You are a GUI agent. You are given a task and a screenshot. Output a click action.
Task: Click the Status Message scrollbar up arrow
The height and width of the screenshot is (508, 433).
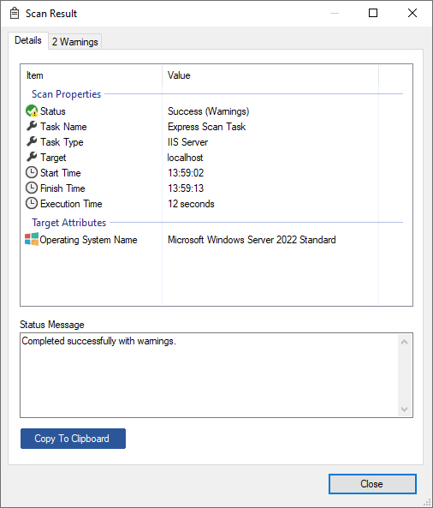[x=404, y=342]
